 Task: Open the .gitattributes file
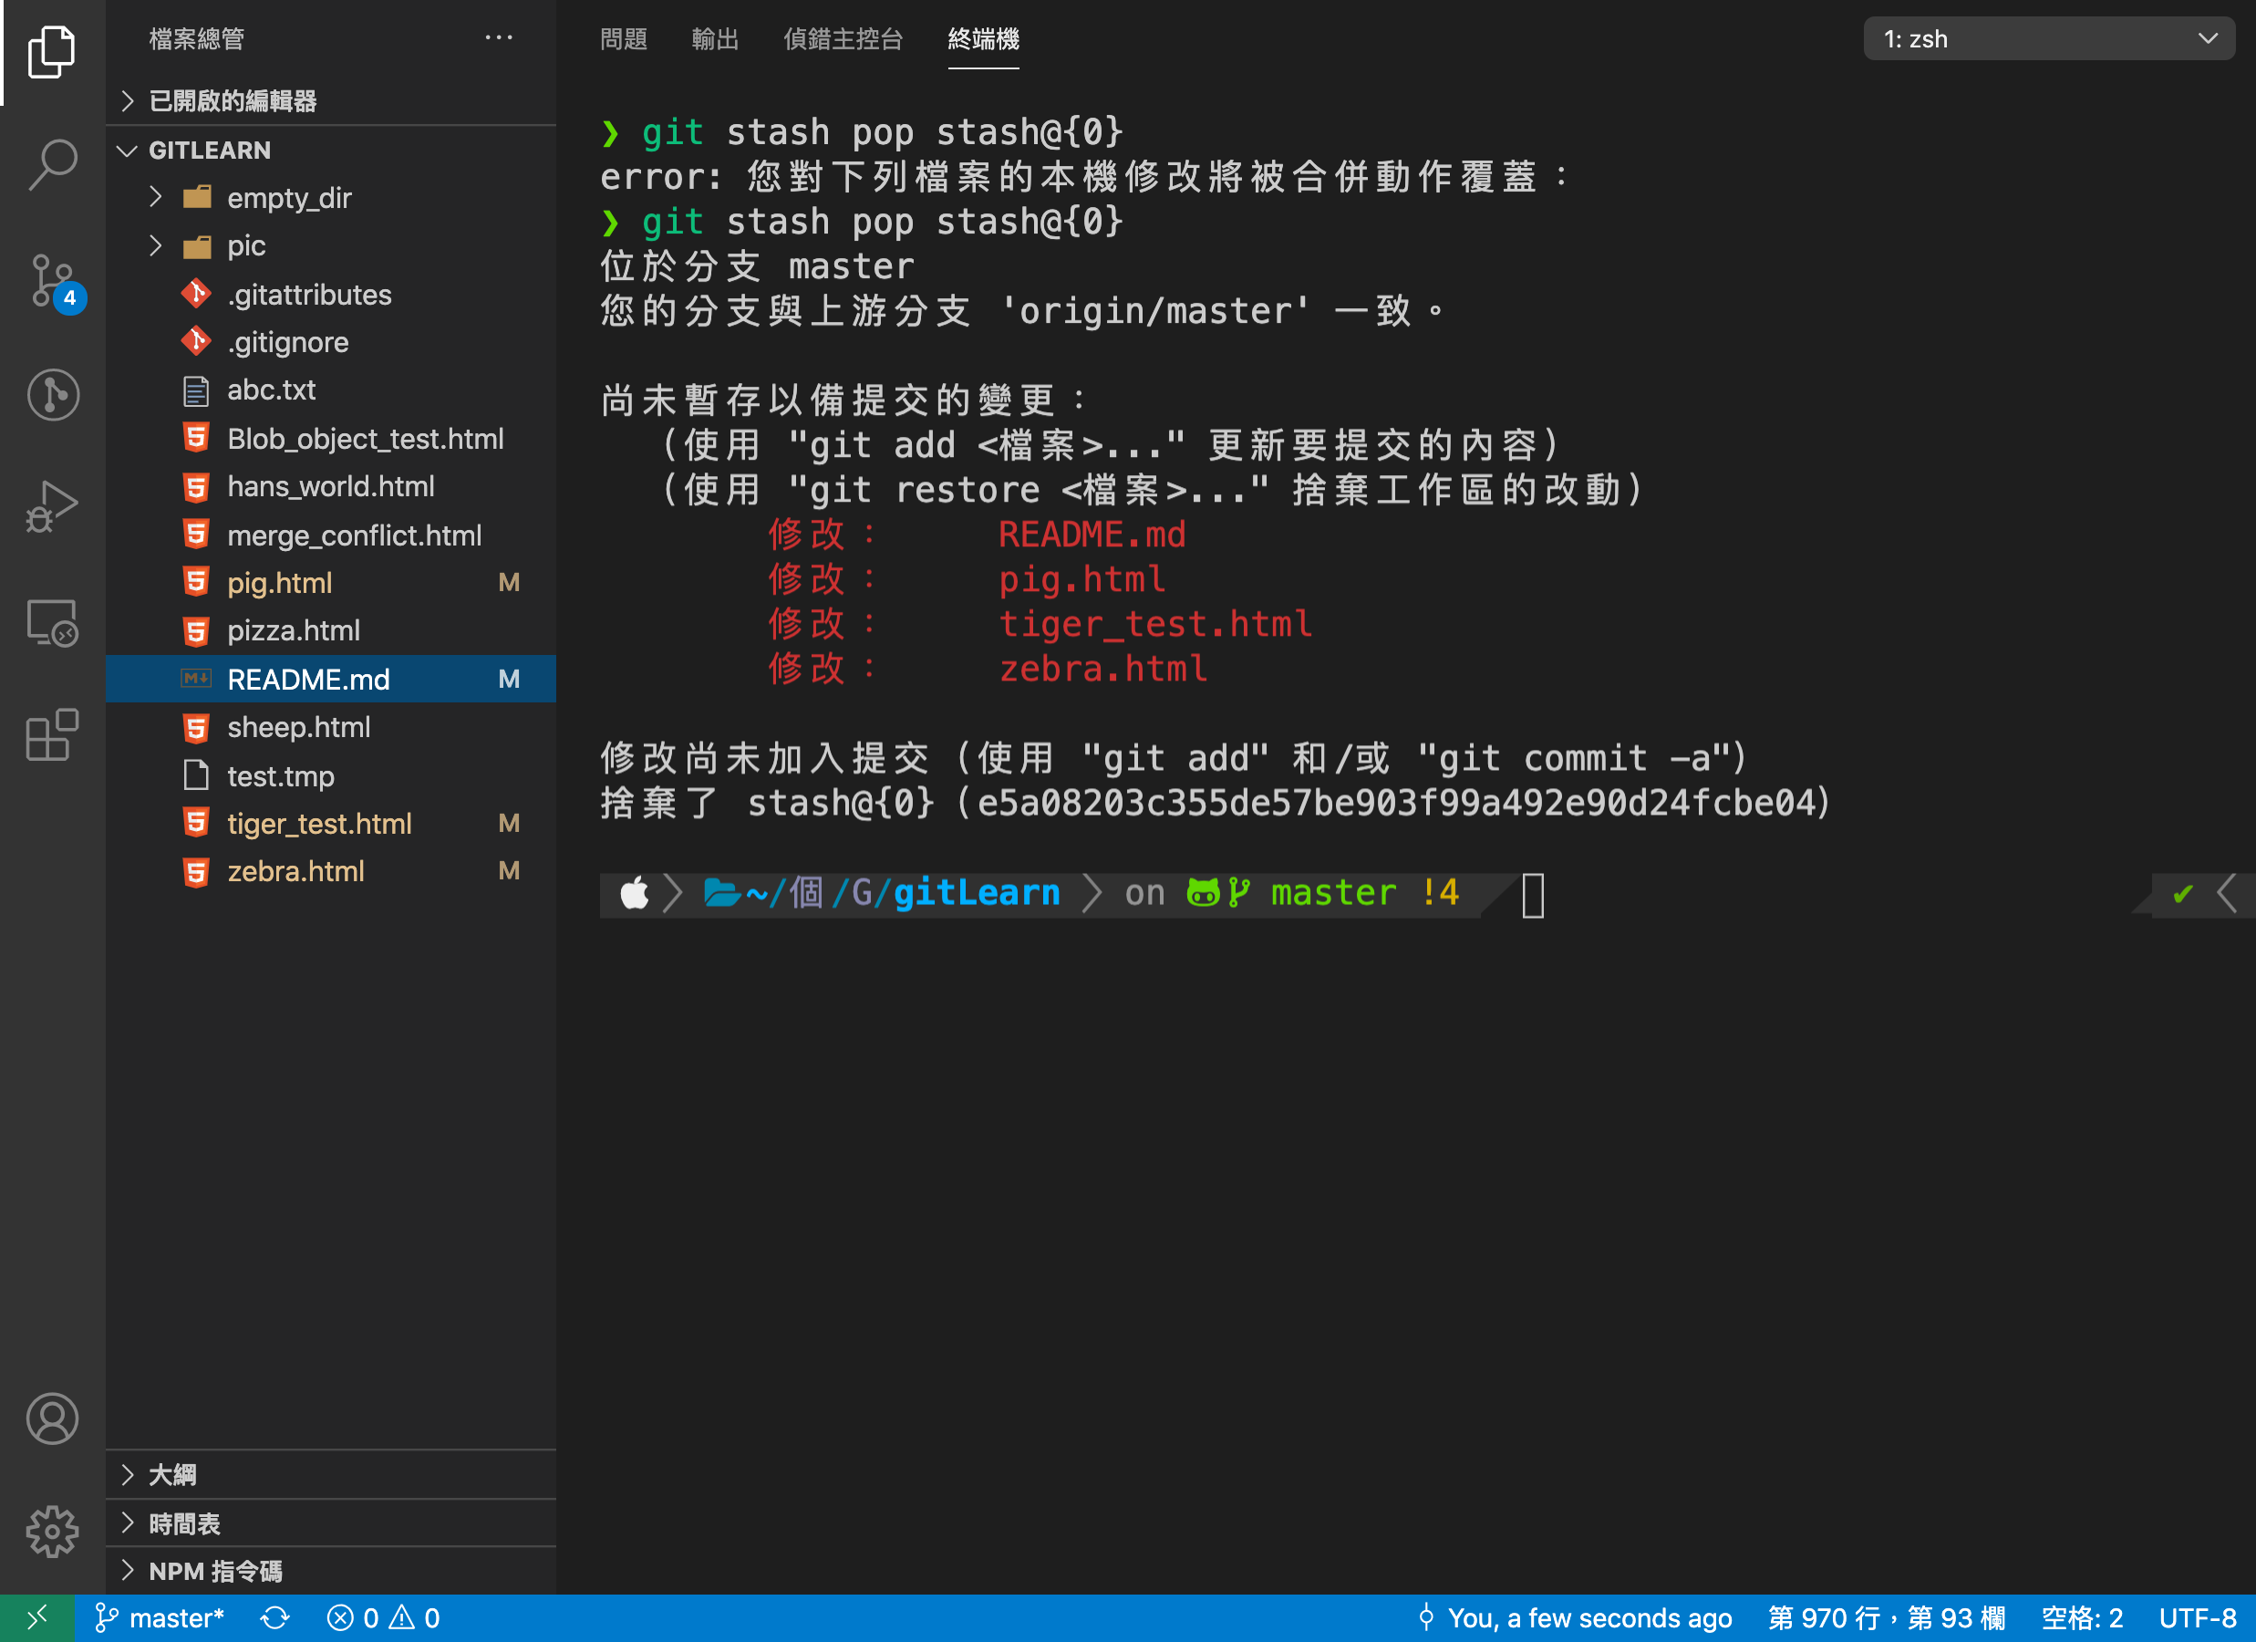(x=330, y=294)
